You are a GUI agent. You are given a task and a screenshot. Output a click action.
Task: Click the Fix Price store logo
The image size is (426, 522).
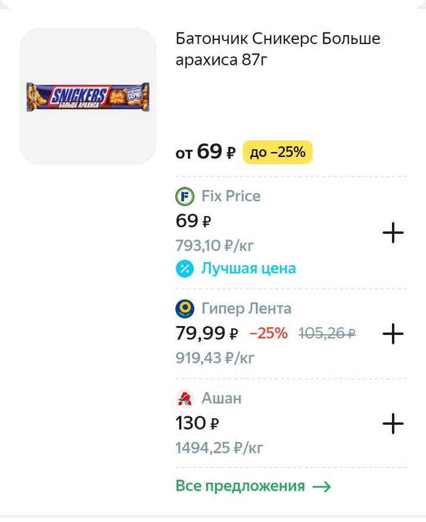[x=185, y=196]
